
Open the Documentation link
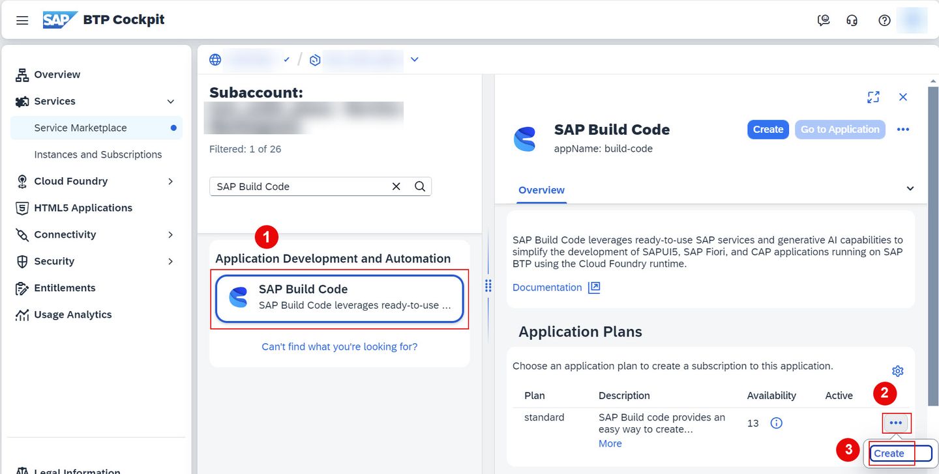[547, 287]
